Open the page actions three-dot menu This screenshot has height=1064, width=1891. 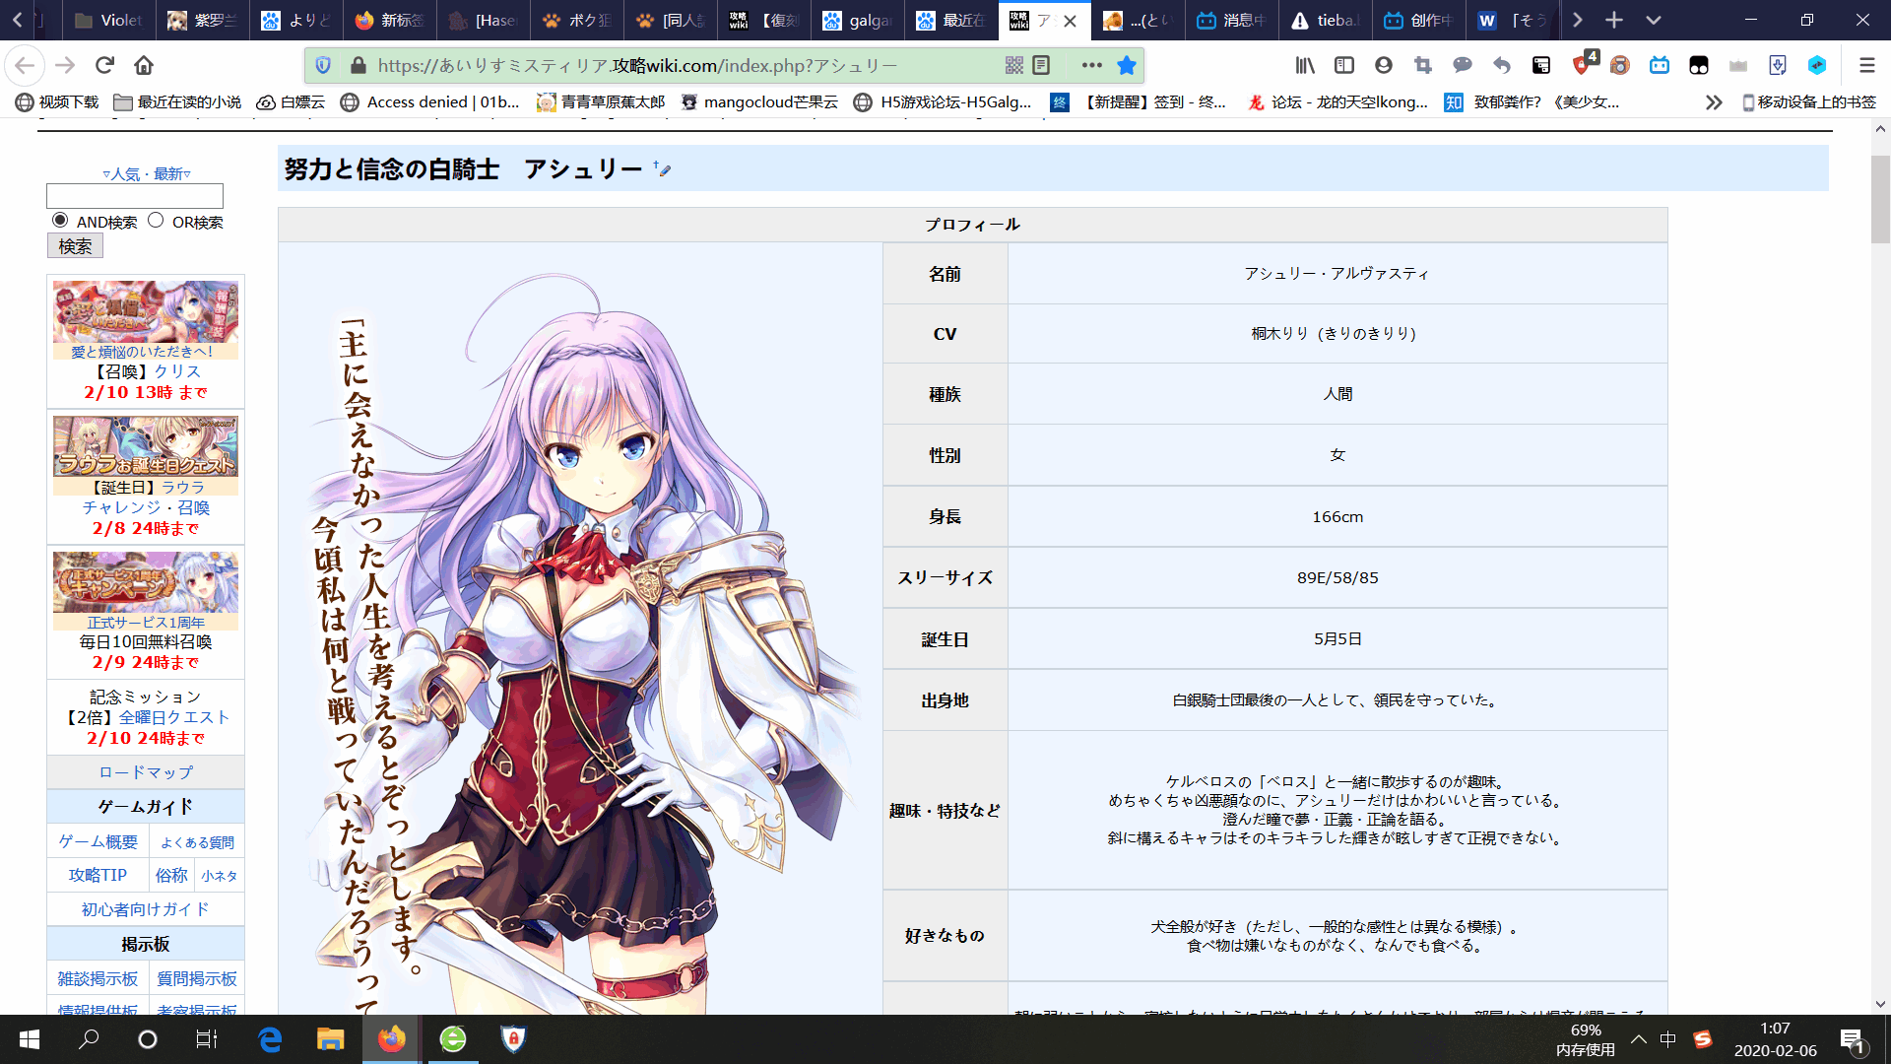click(1091, 65)
